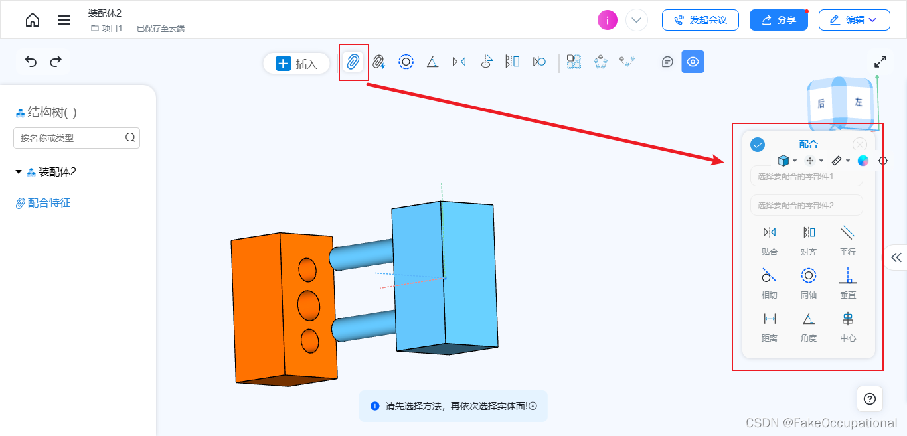Choose the 贴合 coincident mate type
The image size is (907, 436).
coord(770,240)
